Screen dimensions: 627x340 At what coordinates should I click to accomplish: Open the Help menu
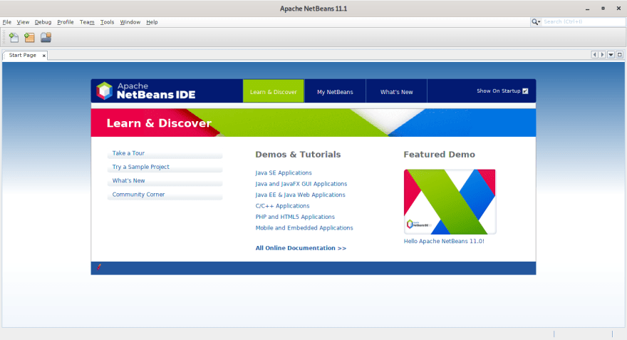pyautogui.click(x=152, y=22)
